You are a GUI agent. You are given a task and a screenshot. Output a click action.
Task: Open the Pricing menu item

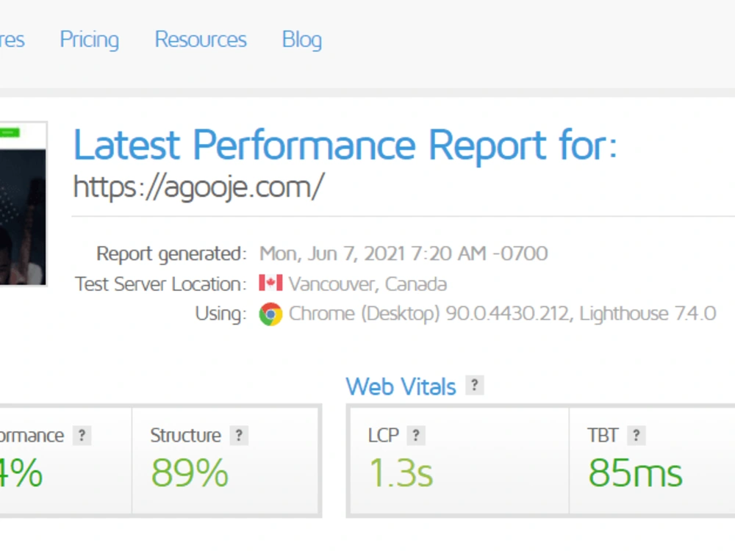click(x=89, y=40)
